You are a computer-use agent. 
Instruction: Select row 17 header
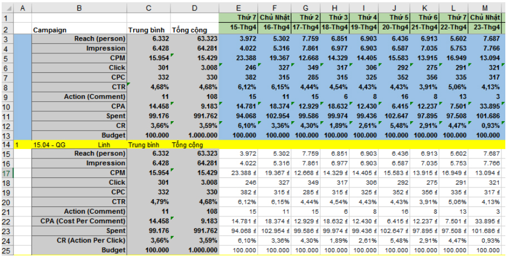tap(6, 173)
